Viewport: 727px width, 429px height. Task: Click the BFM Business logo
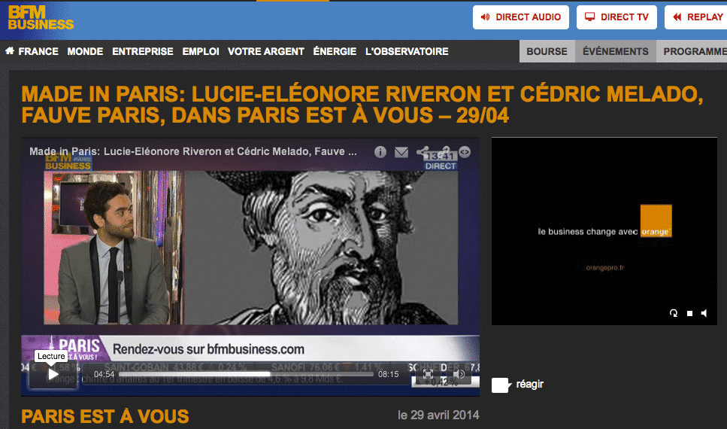pyautogui.click(x=41, y=18)
